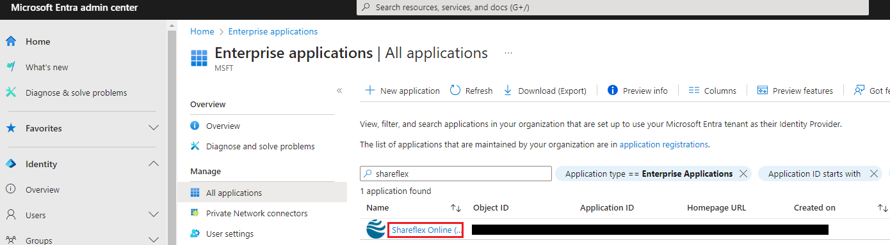The width and height of the screenshot is (890, 245).
Task: Click the Users person icon
Action: point(11,215)
